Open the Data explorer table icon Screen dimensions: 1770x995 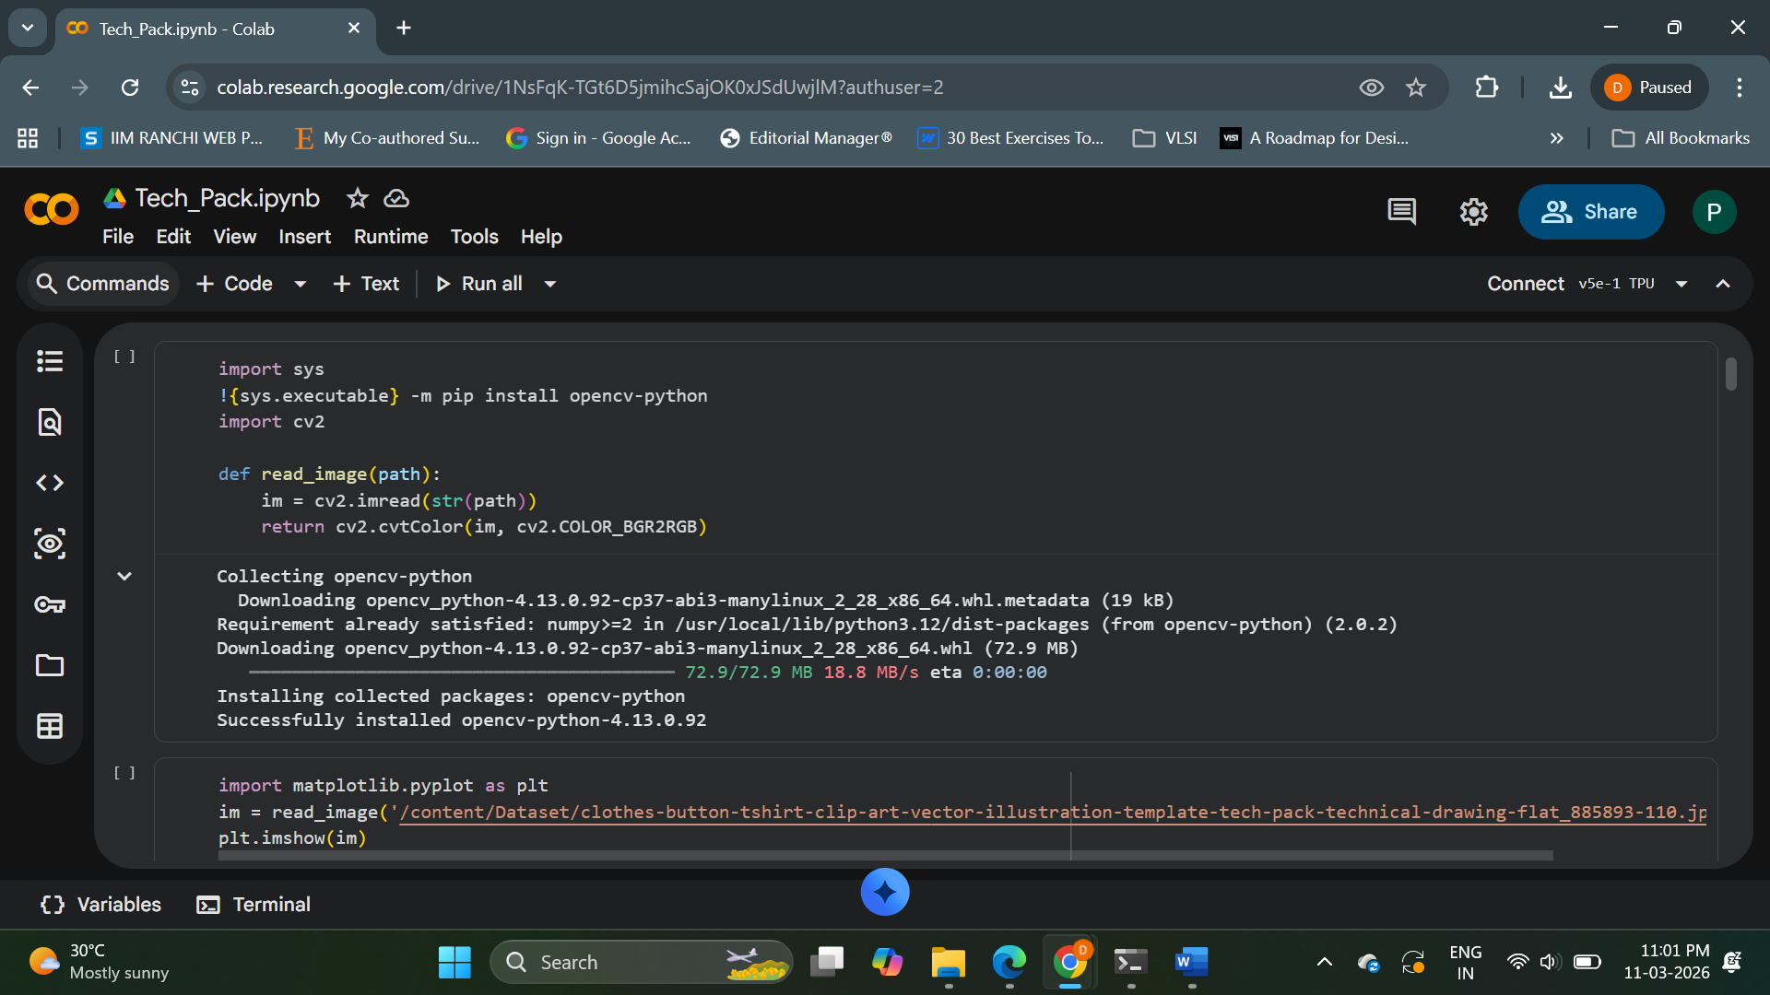50,726
